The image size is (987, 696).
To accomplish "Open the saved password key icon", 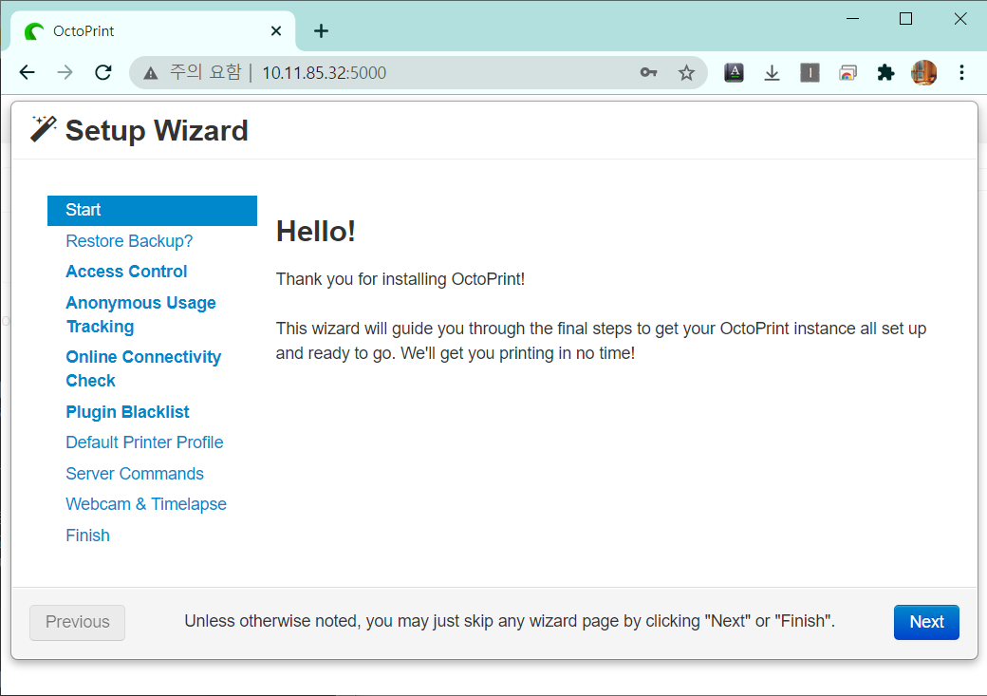I will (x=648, y=72).
